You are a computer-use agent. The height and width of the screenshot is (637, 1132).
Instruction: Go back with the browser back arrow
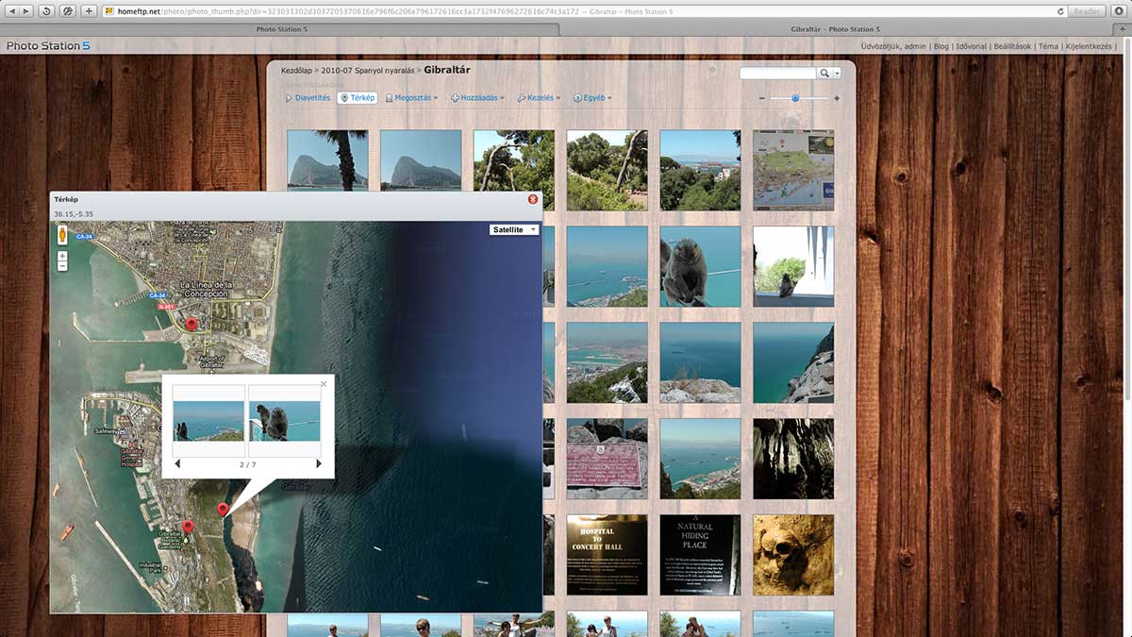point(11,11)
